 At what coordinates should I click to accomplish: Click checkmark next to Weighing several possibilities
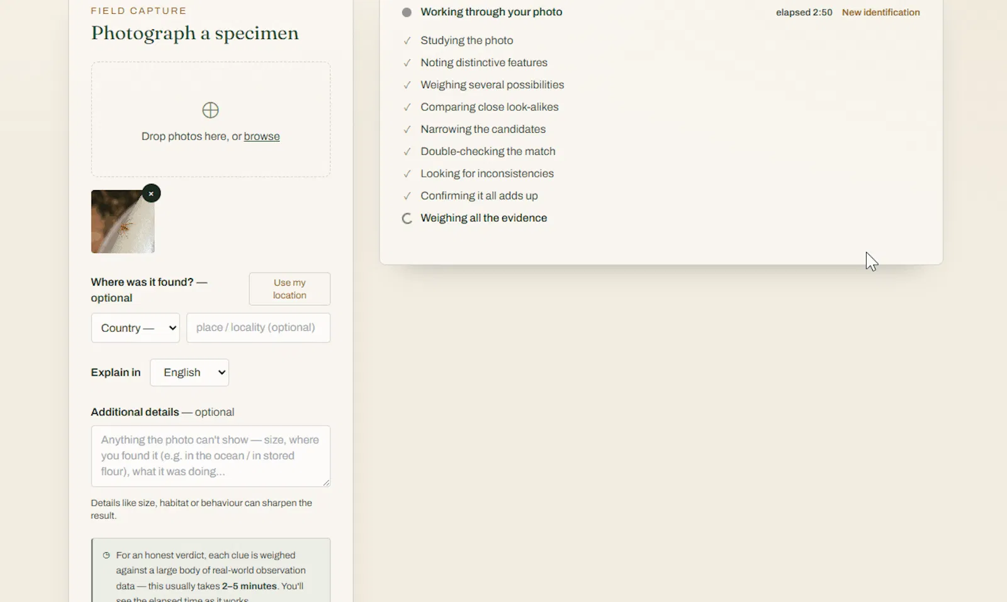[x=407, y=85]
